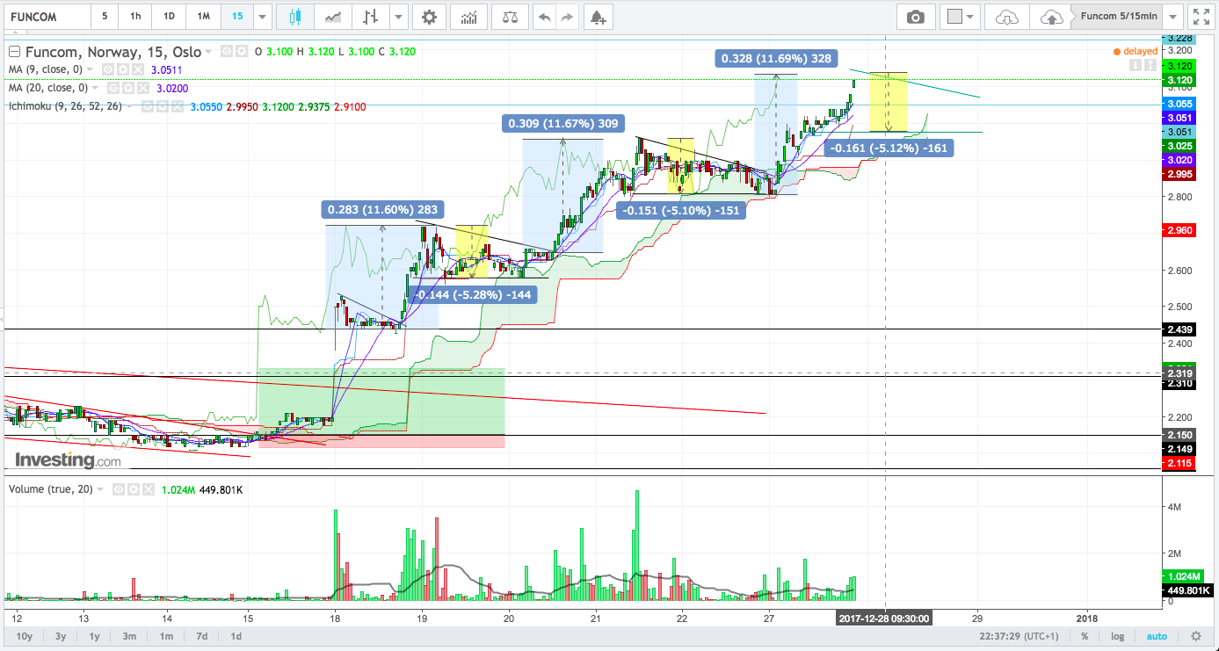
Task: Expand the time interval dropdown arrow
Action: (x=262, y=17)
